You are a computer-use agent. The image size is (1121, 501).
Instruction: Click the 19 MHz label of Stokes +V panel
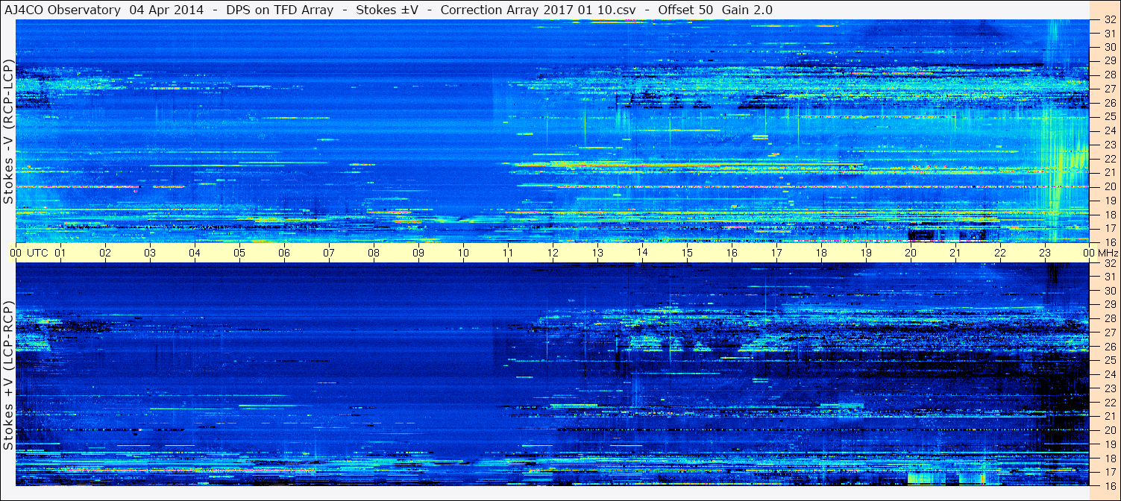pyautogui.click(x=1109, y=444)
